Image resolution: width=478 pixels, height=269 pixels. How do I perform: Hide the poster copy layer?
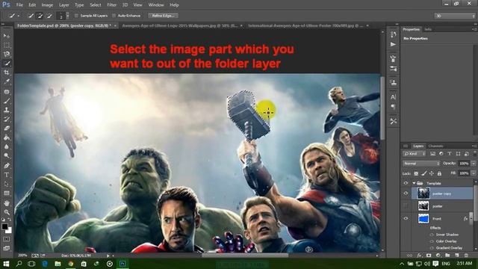(406, 194)
